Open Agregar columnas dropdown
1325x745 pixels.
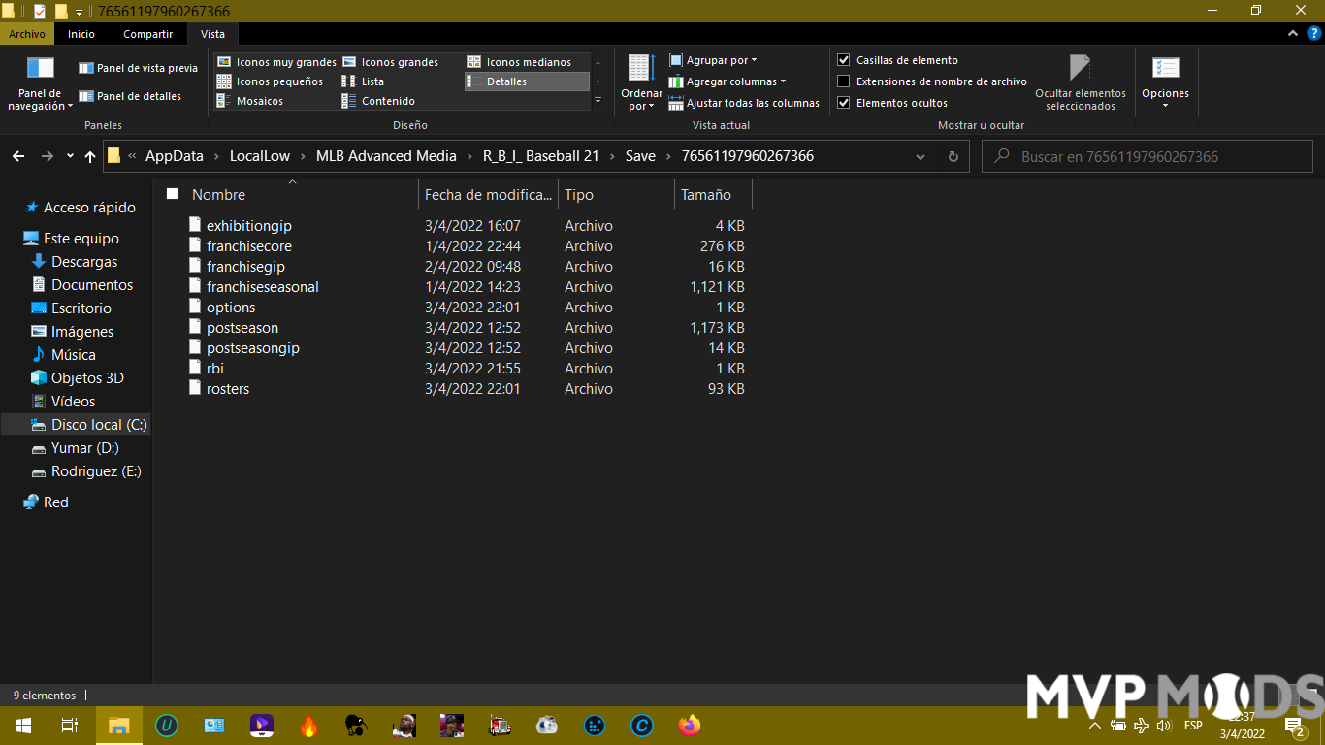click(727, 81)
